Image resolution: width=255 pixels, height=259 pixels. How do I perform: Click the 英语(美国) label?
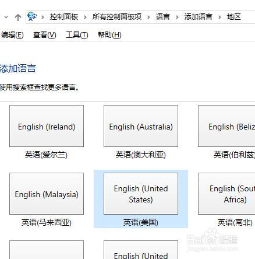point(141,223)
